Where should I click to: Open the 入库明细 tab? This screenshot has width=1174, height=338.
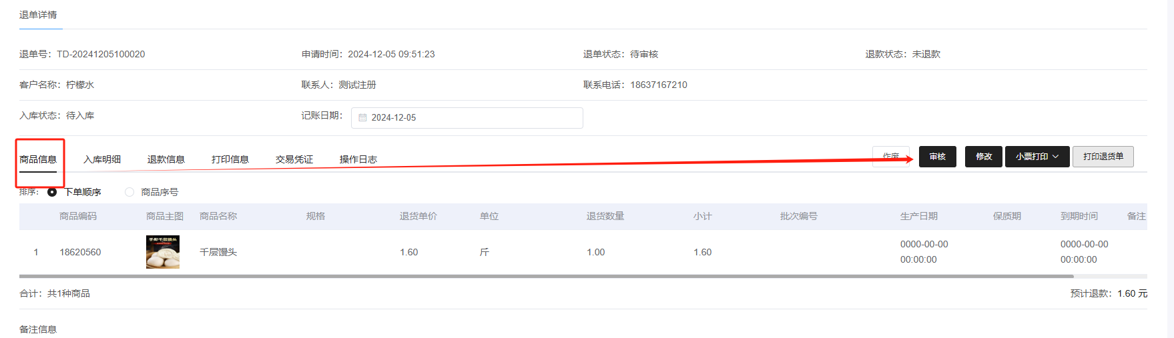[102, 159]
